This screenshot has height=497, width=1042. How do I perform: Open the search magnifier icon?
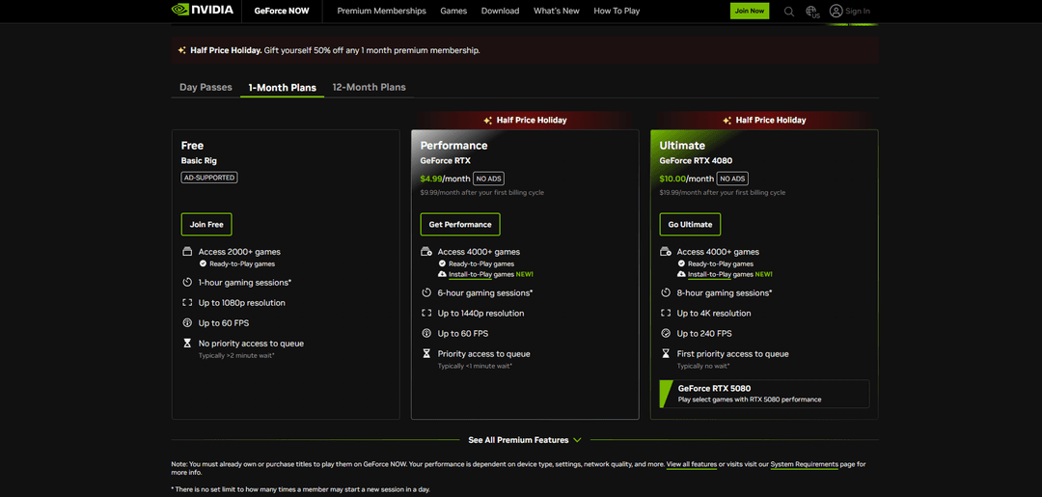pos(789,12)
